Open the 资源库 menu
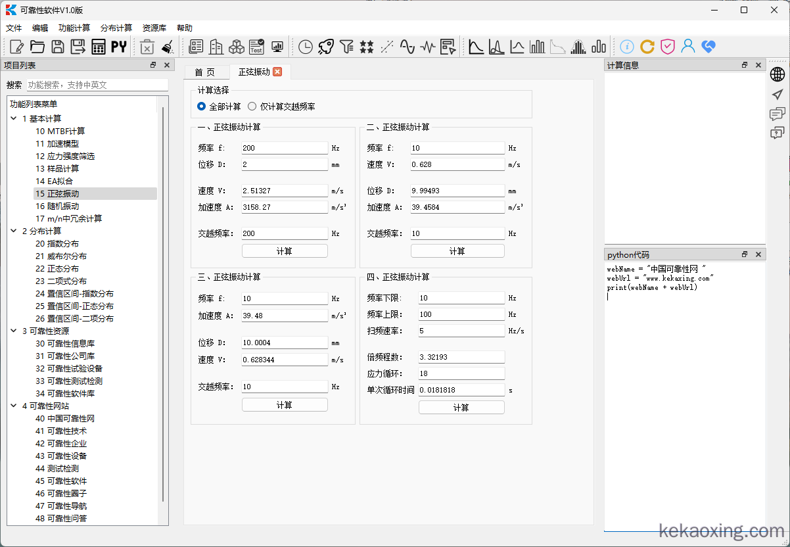The width and height of the screenshot is (790, 547). [154, 28]
